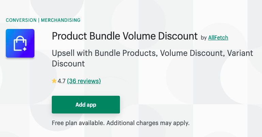
Task: Open the 36 reviews link
Action: pyautogui.click(x=84, y=81)
